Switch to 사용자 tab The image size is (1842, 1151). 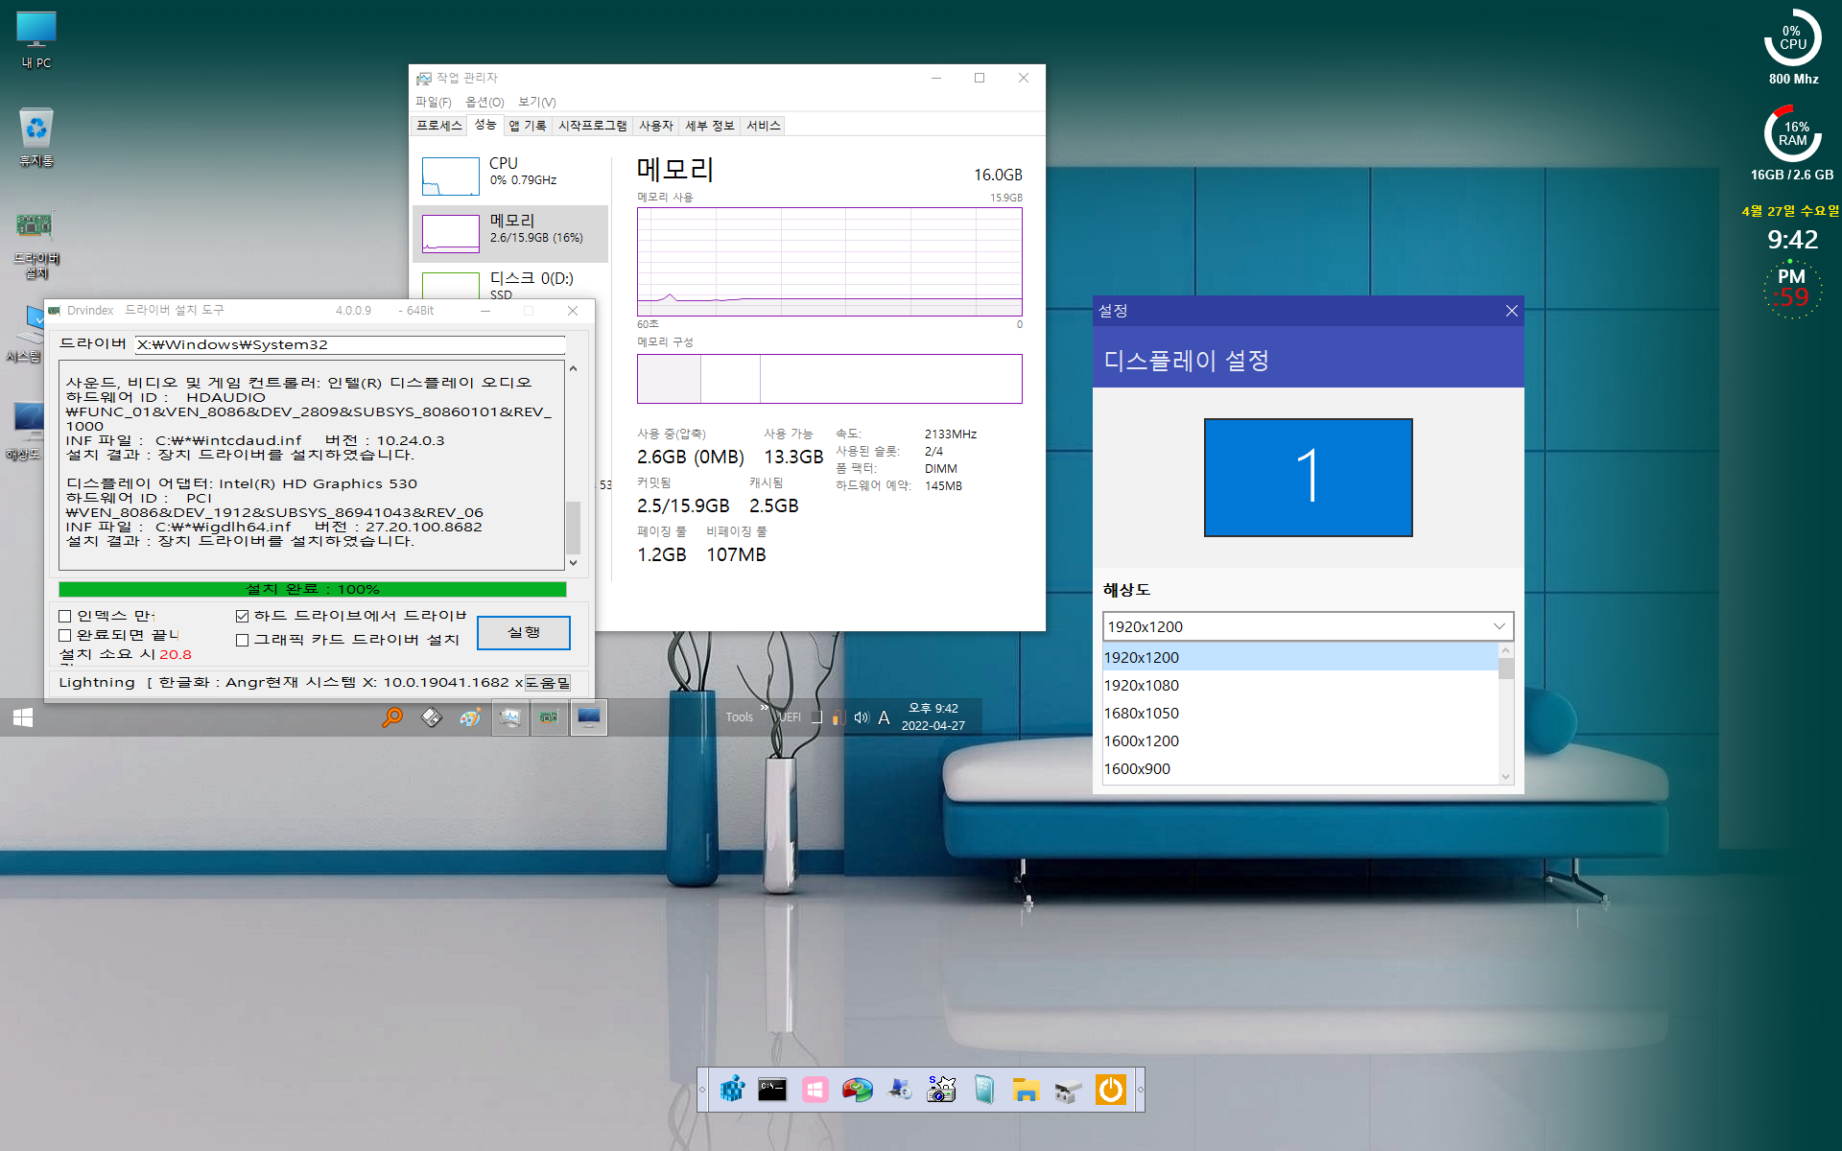point(655,126)
